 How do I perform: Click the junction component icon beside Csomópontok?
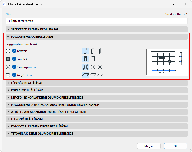pyautogui.click(x=8, y=67)
